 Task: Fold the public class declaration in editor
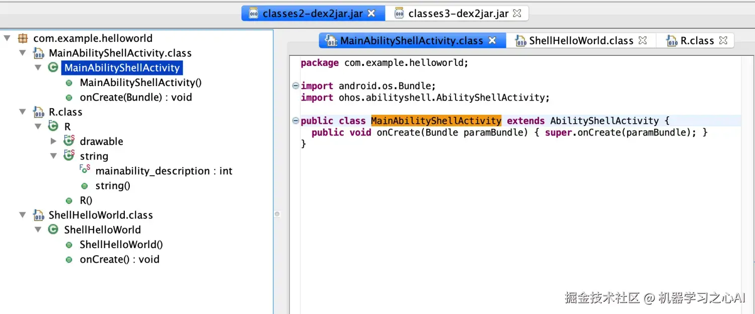(296, 121)
